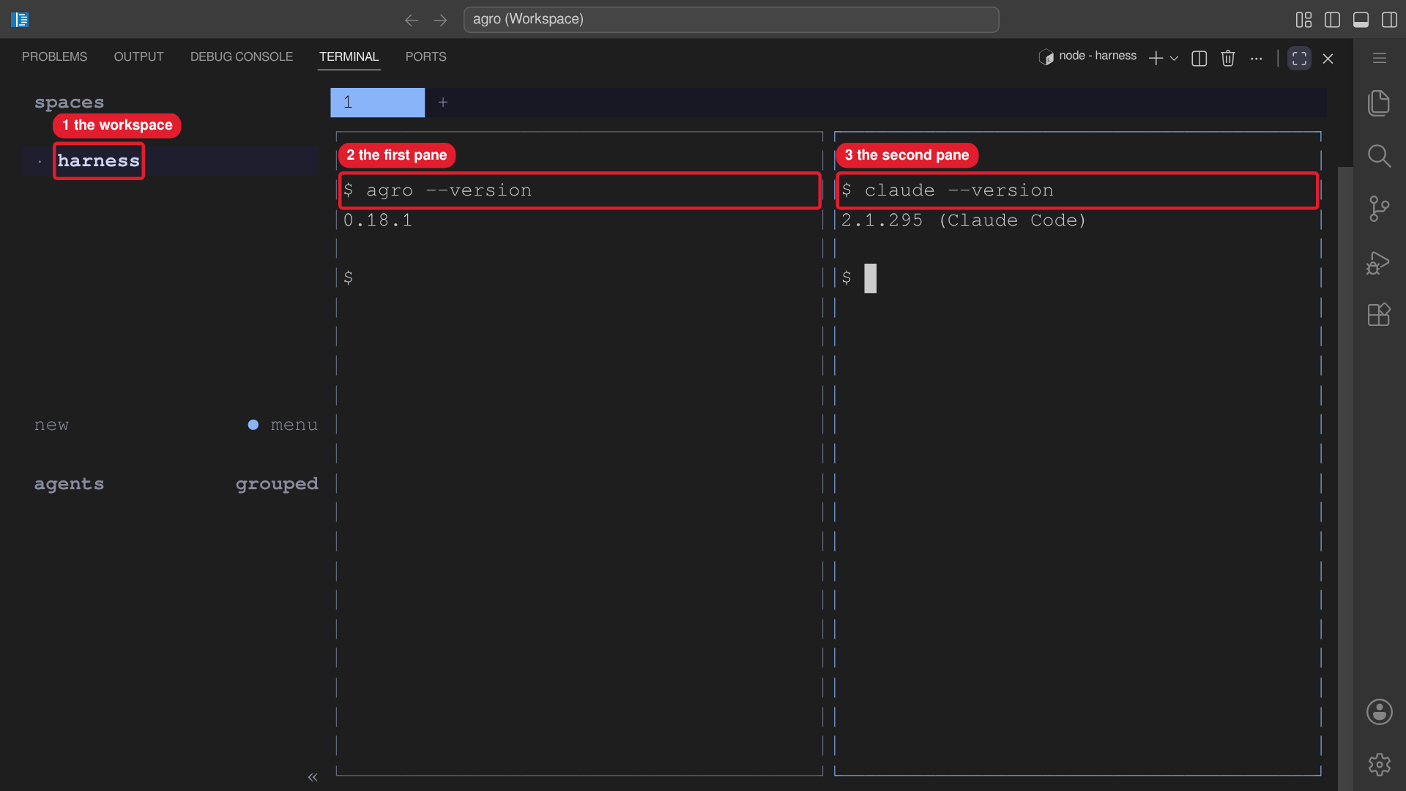The width and height of the screenshot is (1406, 791).
Task: Open Customize Layout icon
Action: 1303,20
